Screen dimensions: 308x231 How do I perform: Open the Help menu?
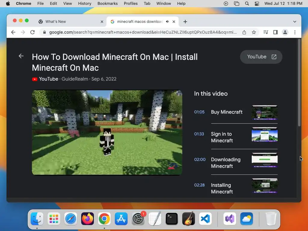click(181, 4)
